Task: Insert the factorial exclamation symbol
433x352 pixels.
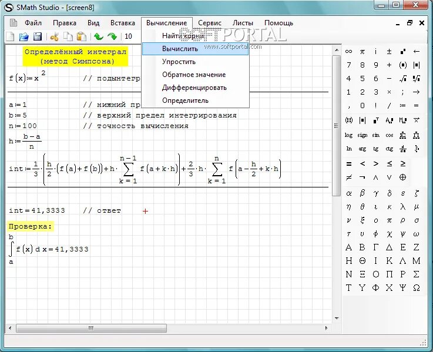Action: pyautogui.click(x=376, y=106)
